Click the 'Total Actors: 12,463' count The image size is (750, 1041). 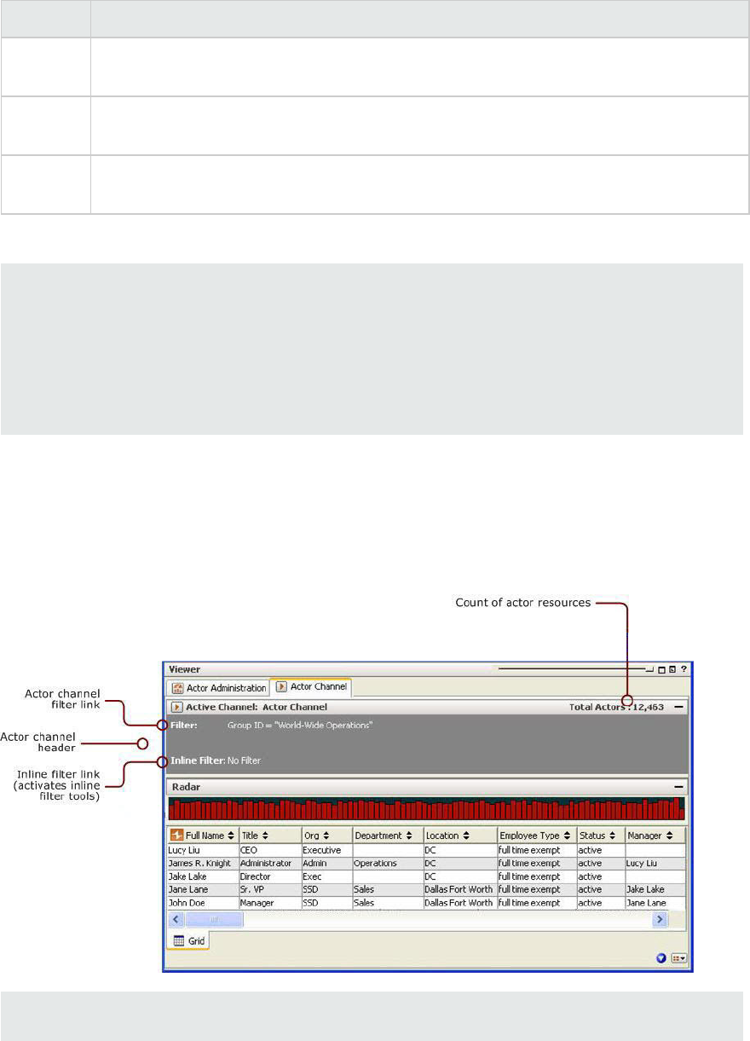click(x=617, y=707)
